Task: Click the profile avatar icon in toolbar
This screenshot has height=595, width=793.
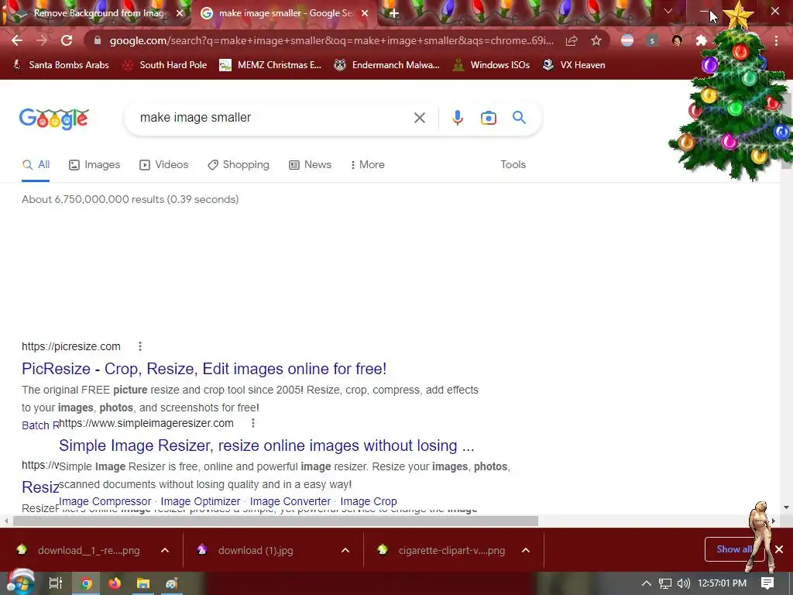Action: [x=677, y=40]
